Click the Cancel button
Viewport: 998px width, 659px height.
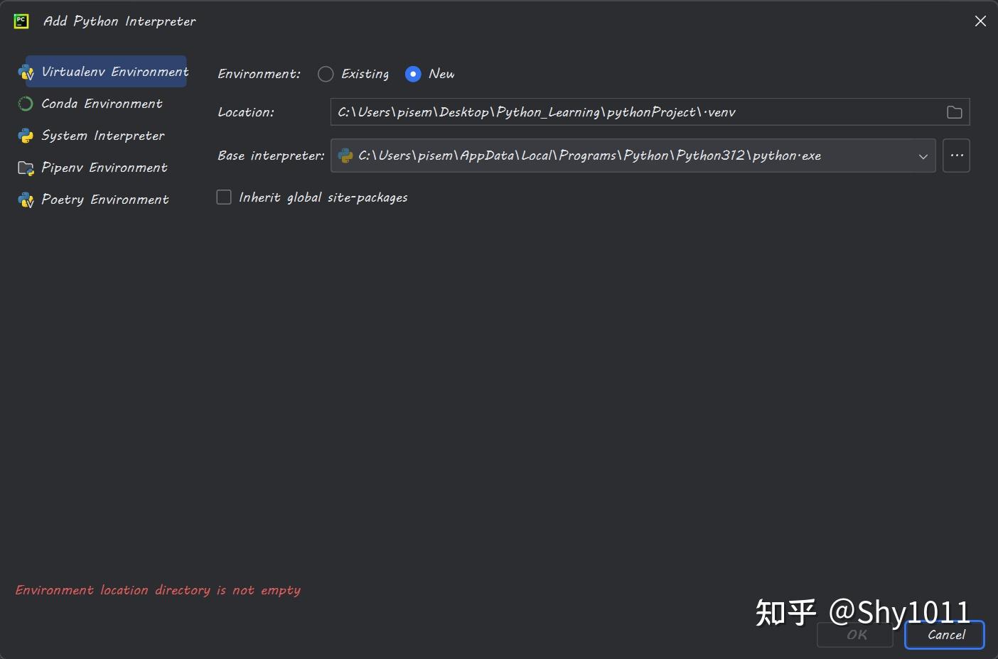coord(944,635)
